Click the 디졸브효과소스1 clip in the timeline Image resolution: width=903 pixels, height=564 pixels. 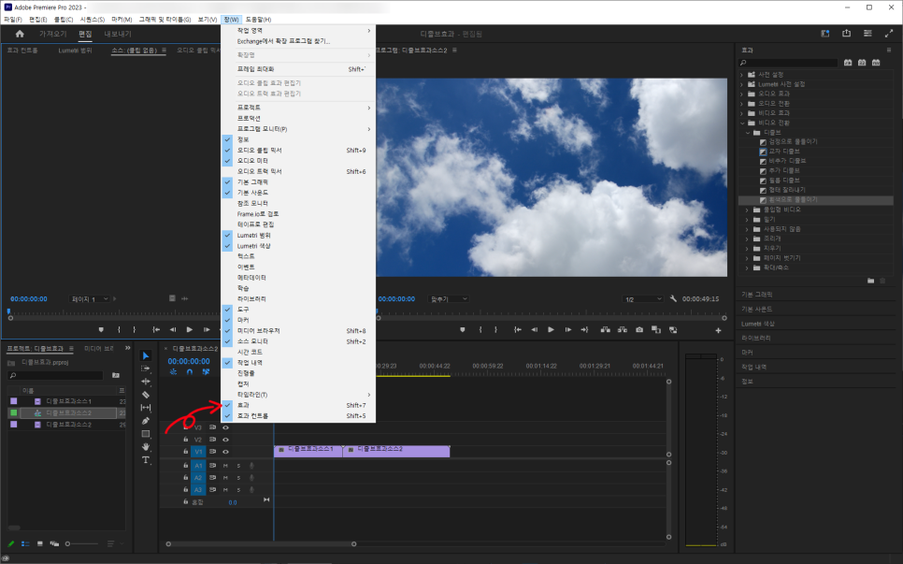click(308, 451)
